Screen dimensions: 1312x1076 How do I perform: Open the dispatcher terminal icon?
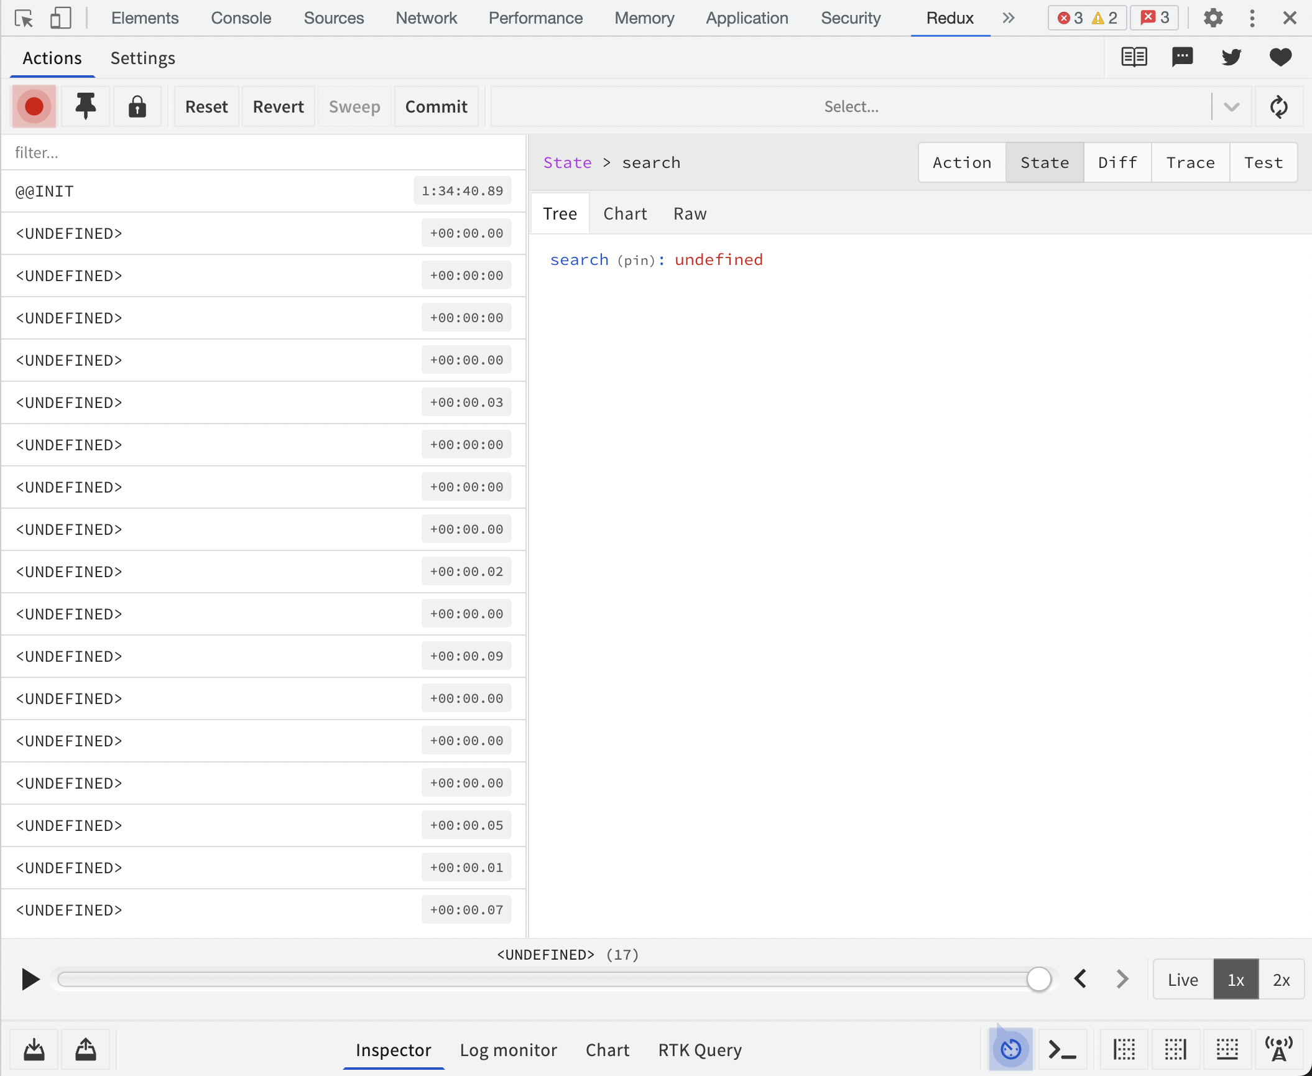[x=1062, y=1049]
